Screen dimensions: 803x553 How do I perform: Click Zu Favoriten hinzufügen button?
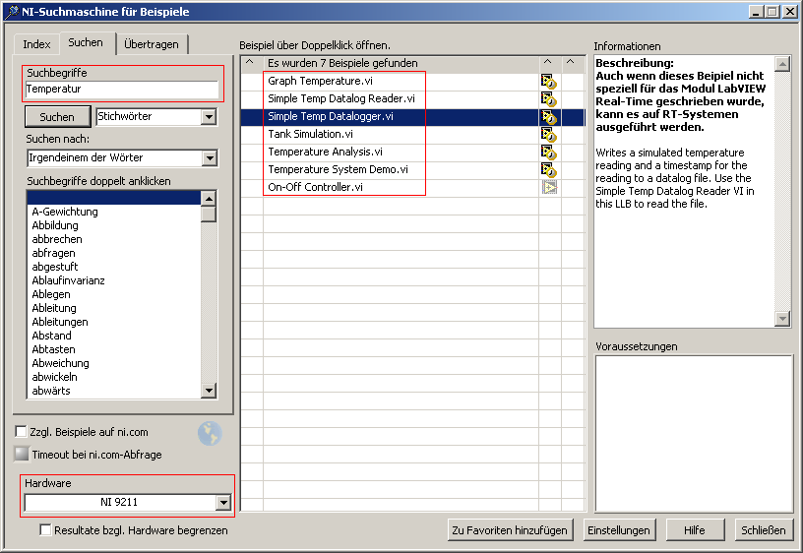point(510,530)
